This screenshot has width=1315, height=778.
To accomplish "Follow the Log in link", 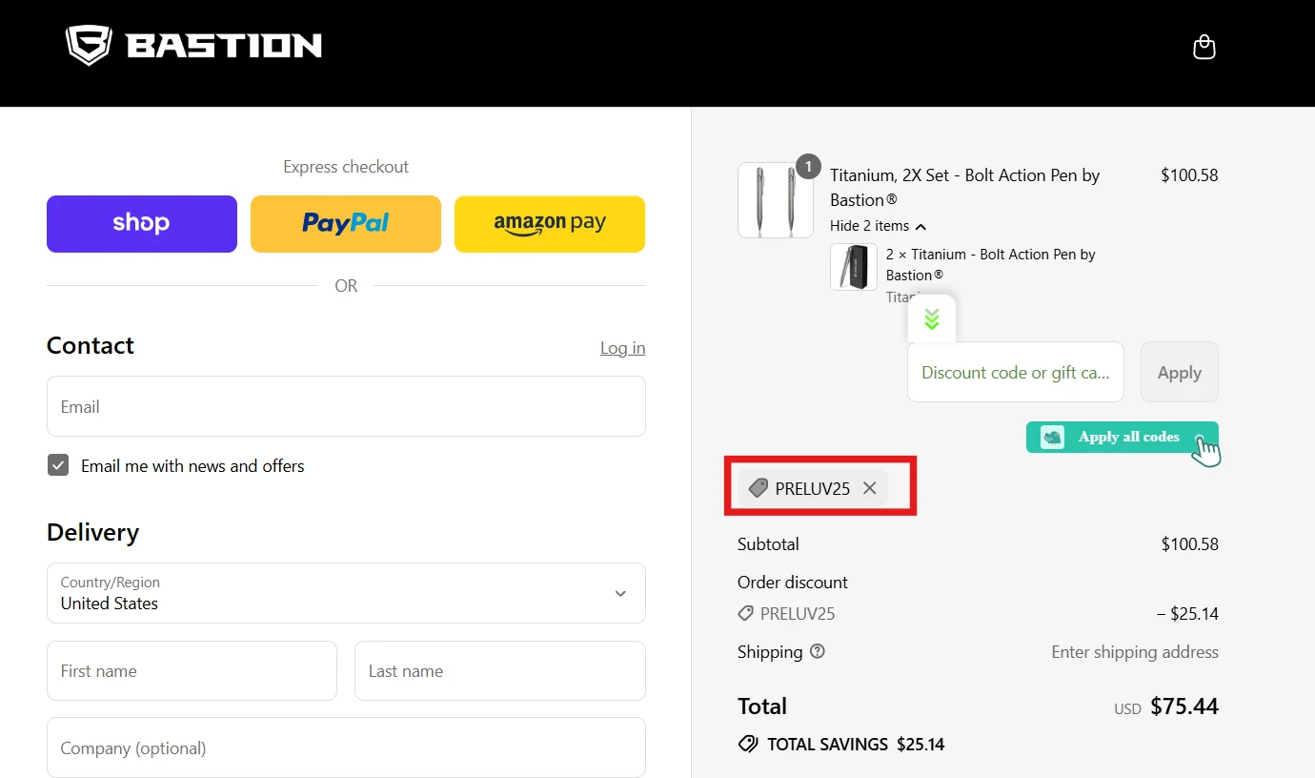I will (x=622, y=348).
